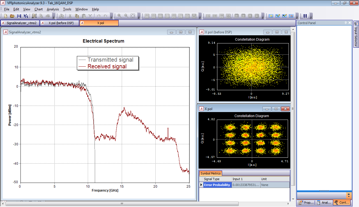Click the Save All icon
The height and width of the screenshot is (207, 359).
(26, 16)
